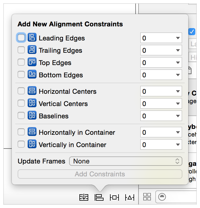
Task: Open the Update Frames popup menu
Action: pyautogui.click(x=126, y=161)
